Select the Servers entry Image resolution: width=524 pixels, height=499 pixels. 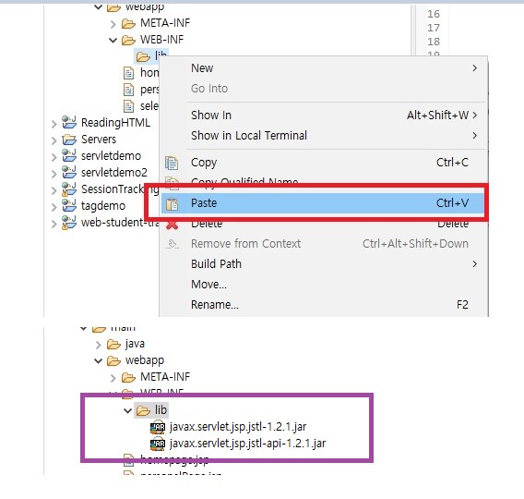coord(99,140)
